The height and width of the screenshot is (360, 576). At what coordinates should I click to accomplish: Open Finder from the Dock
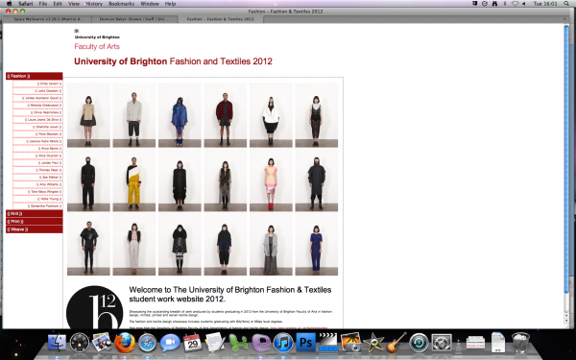[x=57, y=343]
